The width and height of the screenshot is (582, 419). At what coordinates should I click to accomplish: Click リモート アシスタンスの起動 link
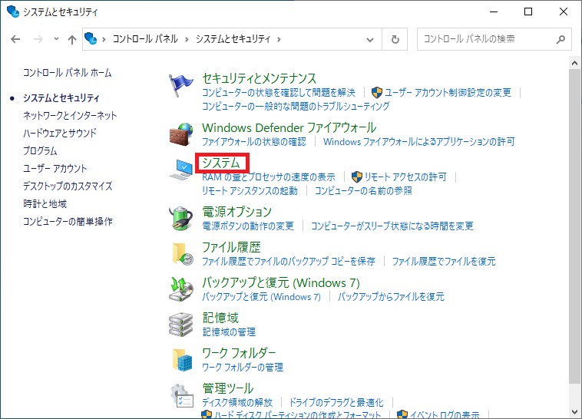click(250, 191)
